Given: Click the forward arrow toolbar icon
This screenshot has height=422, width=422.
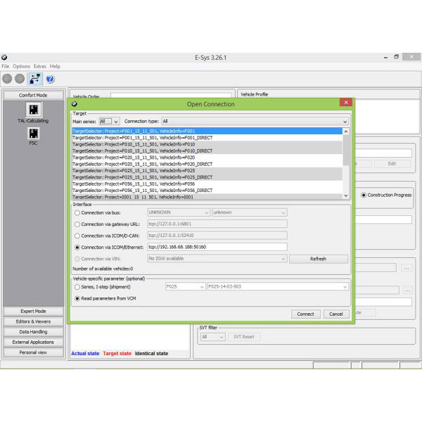Looking at the screenshot, I should (x=20, y=79).
